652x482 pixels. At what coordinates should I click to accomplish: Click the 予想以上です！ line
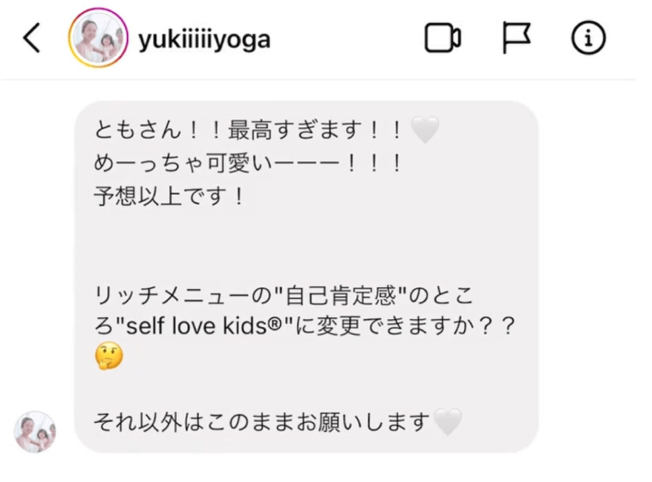[x=169, y=195]
